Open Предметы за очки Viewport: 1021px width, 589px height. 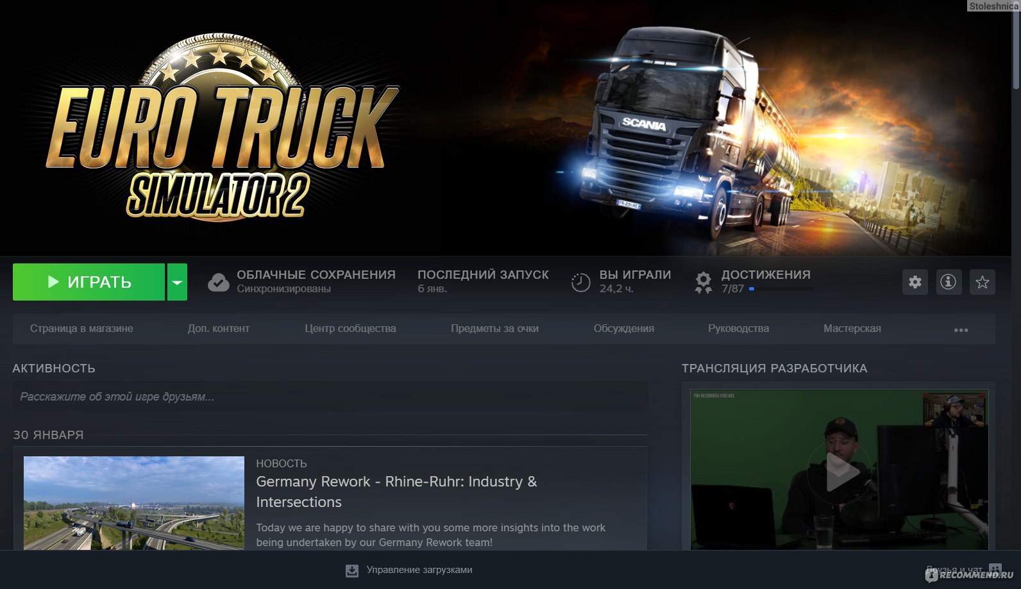click(x=494, y=328)
